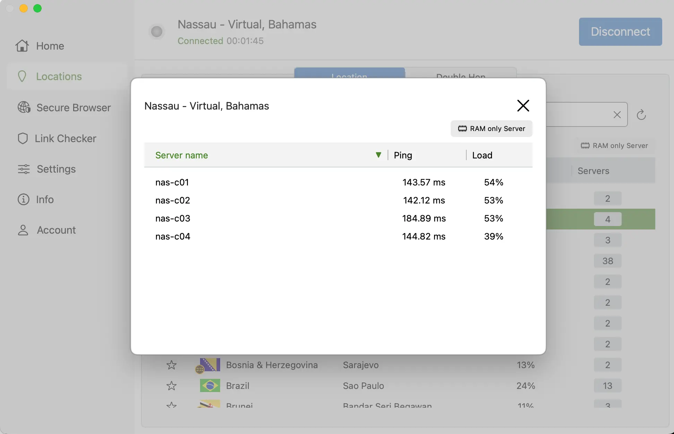Open the Home section
The image size is (674, 434).
click(22, 46)
